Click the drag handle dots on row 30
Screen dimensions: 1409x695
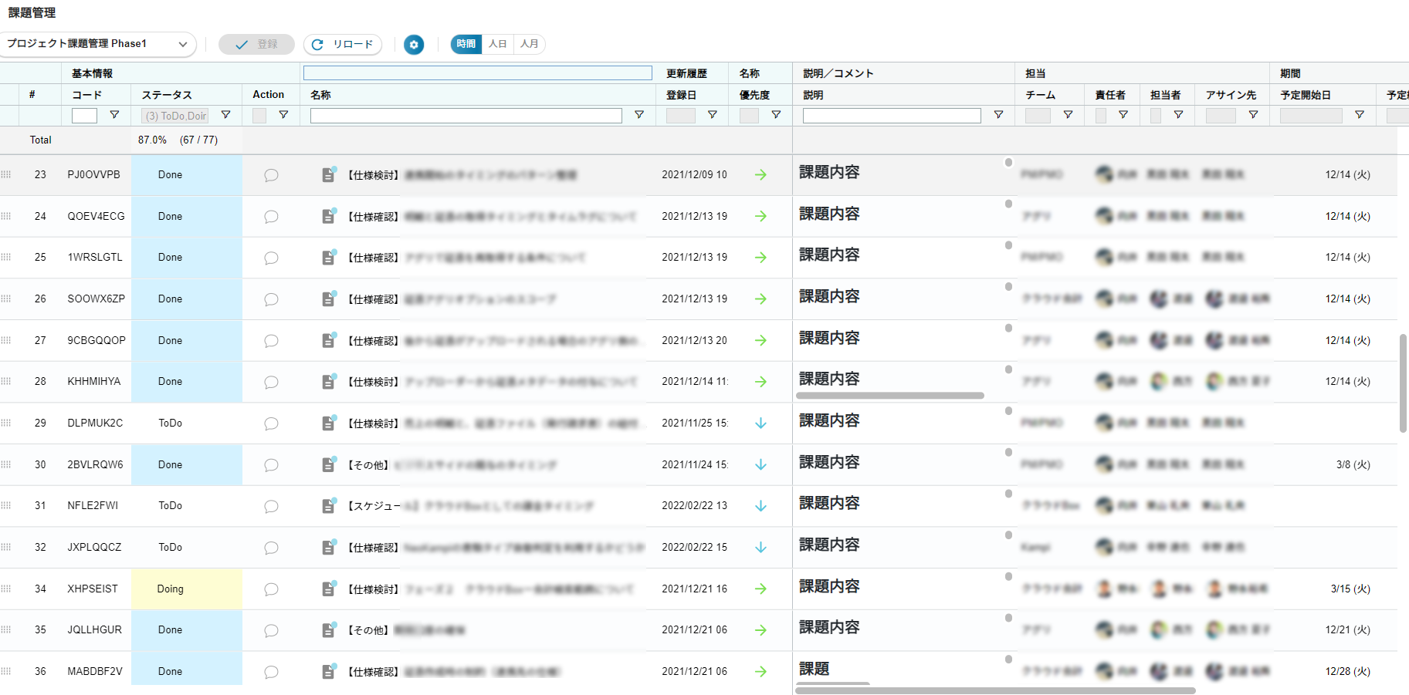coord(6,464)
